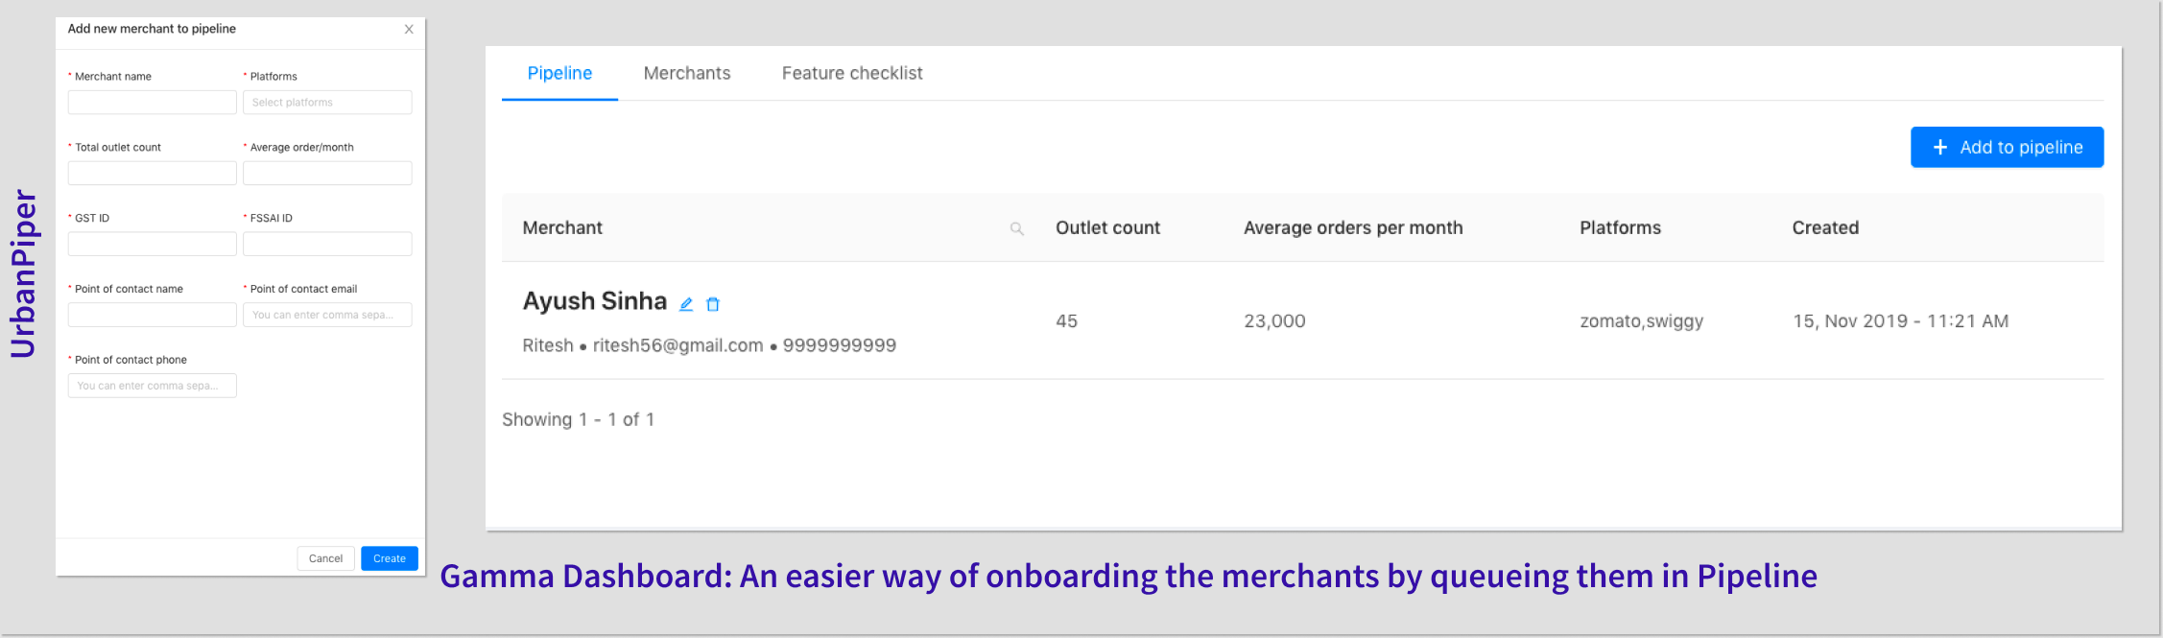Image resolution: width=2163 pixels, height=638 pixels.
Task: Click plus icon on Add to pipeline
Action: [1940, 147]
